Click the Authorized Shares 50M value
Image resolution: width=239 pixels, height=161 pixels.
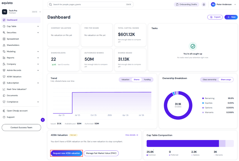tap(89, 59)
